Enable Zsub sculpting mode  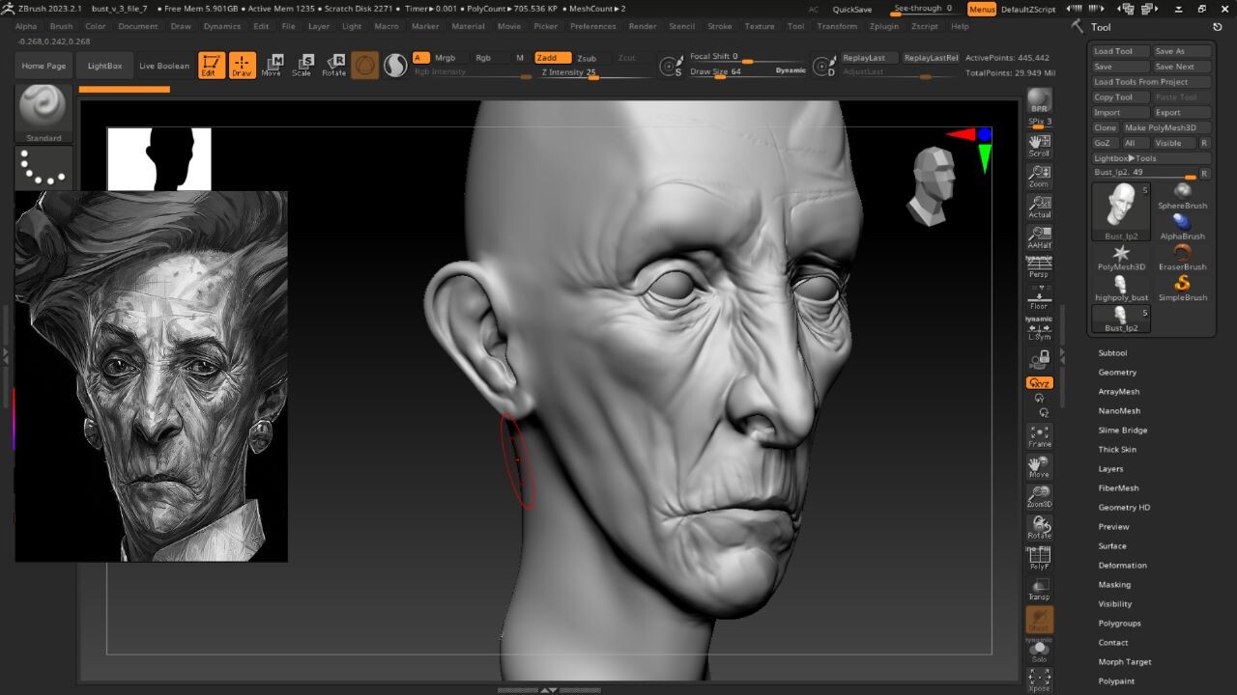[x=590, y=57]
